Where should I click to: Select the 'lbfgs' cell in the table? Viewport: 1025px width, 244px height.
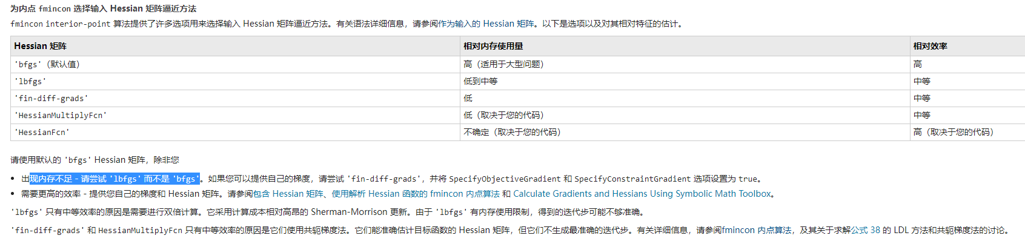click(x=31, y=81)
